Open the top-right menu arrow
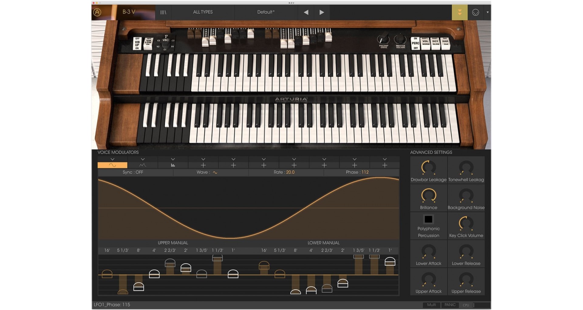 [488, 12]
